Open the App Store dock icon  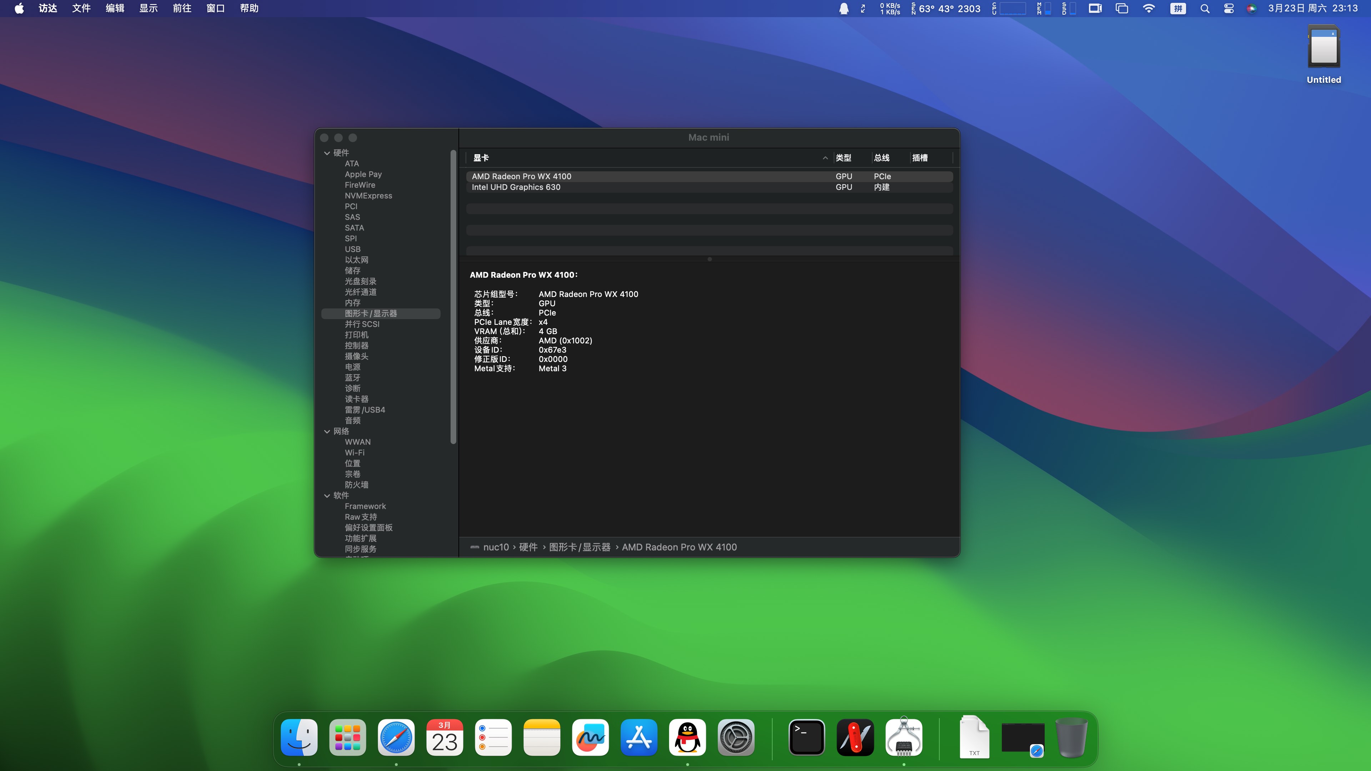coord(639,737)
